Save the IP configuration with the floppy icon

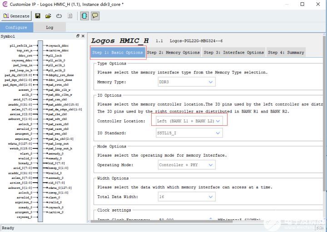[38, 16]
